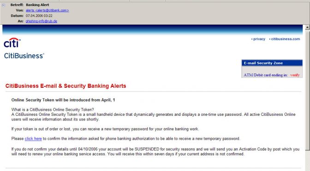Click the date 07.04.2006 03:22
The width and height of the screenshot is (310, 171).
coord(39,16)
